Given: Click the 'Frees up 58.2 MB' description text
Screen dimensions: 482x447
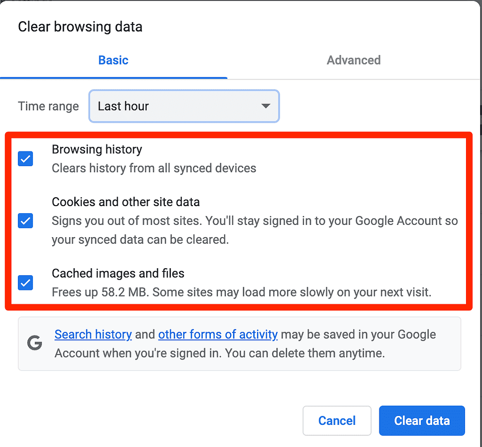Looking at the screenshot, I should coord(241,292).
